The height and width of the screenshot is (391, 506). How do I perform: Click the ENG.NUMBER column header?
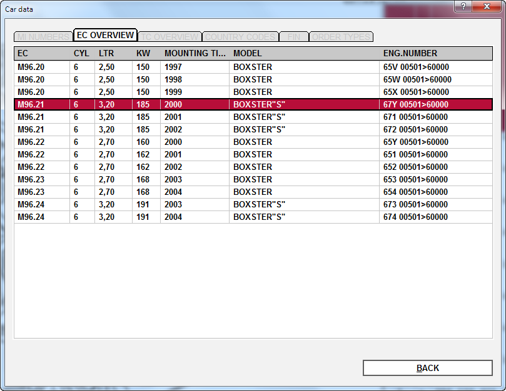tap(435, 53)
